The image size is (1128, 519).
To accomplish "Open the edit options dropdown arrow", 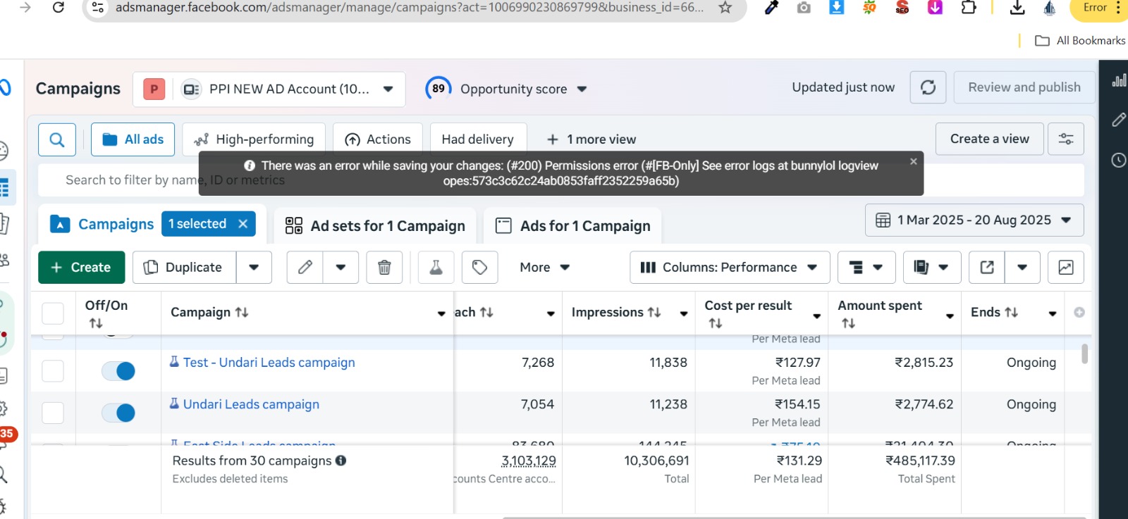I will click(x=341, y=268).
